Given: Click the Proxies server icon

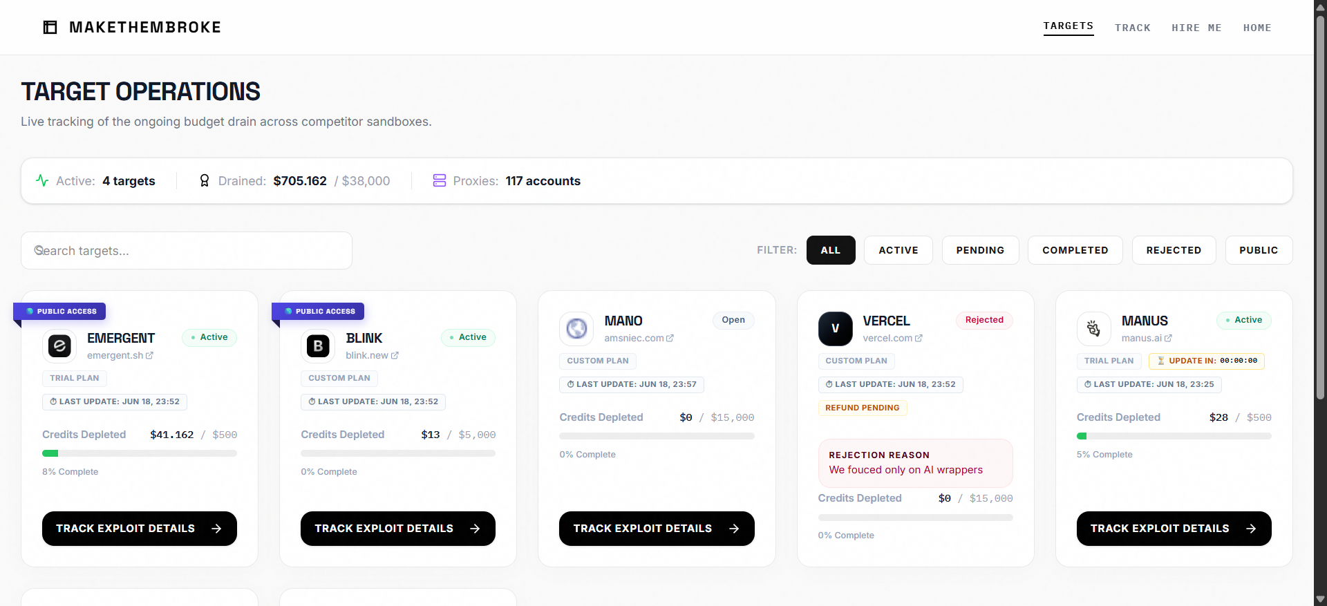Looking at the screenshot, I should click(440, 180).
